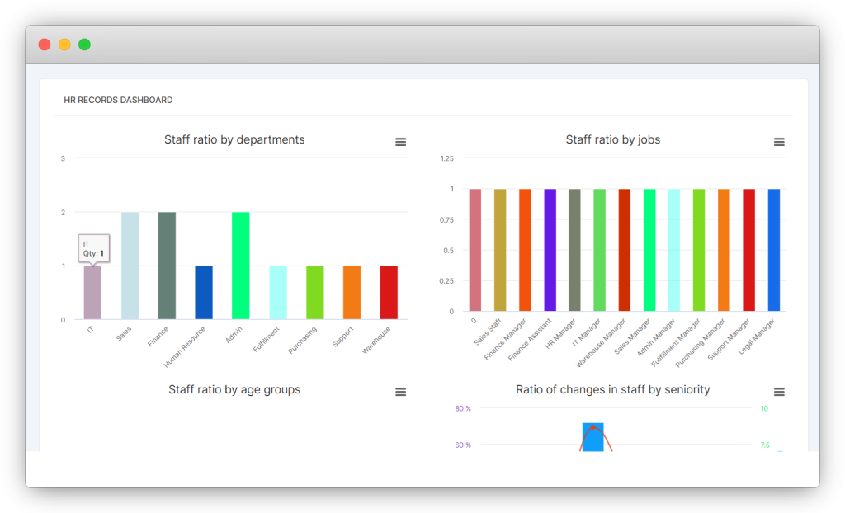
Task: Open the Staff ratio by jobs hamburger menu
Action: (x=778, y=142)
